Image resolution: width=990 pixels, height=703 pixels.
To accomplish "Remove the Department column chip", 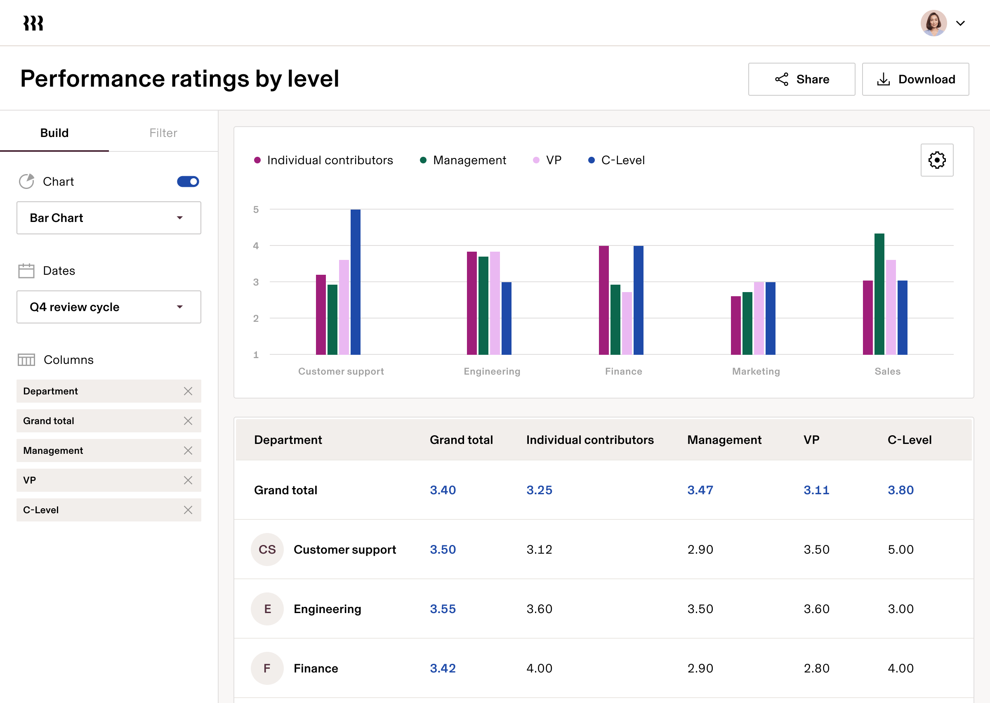I will tap(188, 391).
